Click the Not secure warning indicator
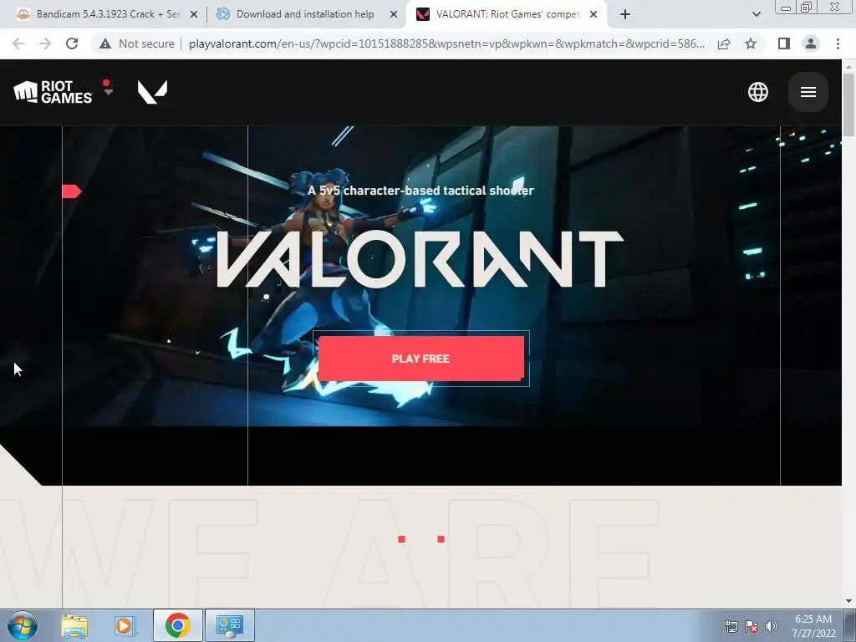The width and height of the screenshot is (856, 642). coord(136,43)
